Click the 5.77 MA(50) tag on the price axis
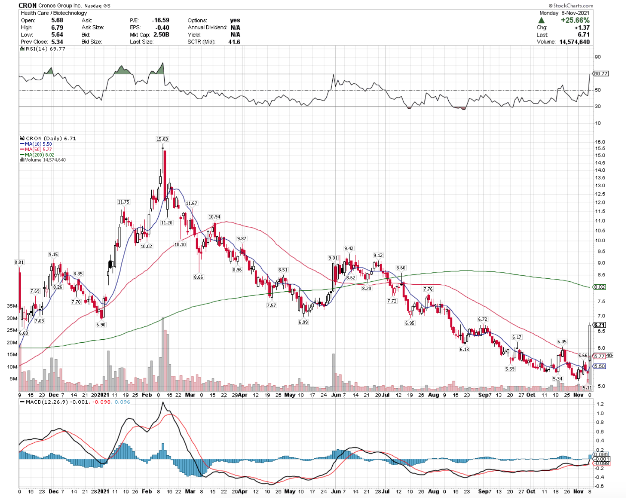The image size is (626, 498). (x=600, y=356)
